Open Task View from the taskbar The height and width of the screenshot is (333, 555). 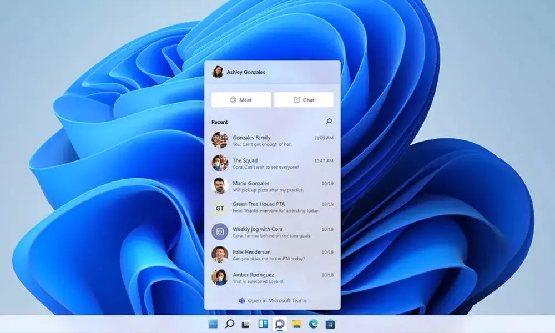pyautogui.click(x=246, y=324)
